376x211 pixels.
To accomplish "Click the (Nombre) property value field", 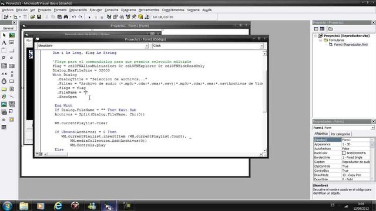I will (356, 139).
